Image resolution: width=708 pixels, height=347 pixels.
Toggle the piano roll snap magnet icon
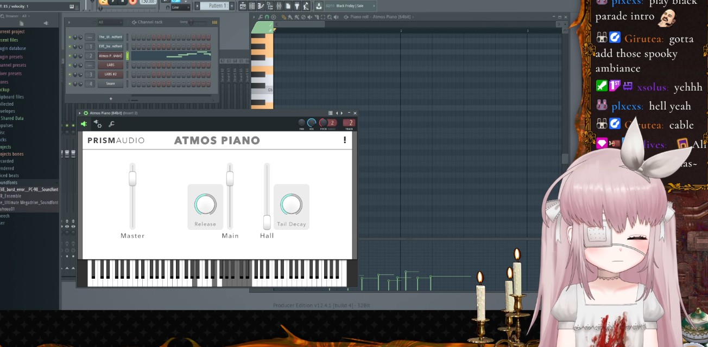point(267,17)
